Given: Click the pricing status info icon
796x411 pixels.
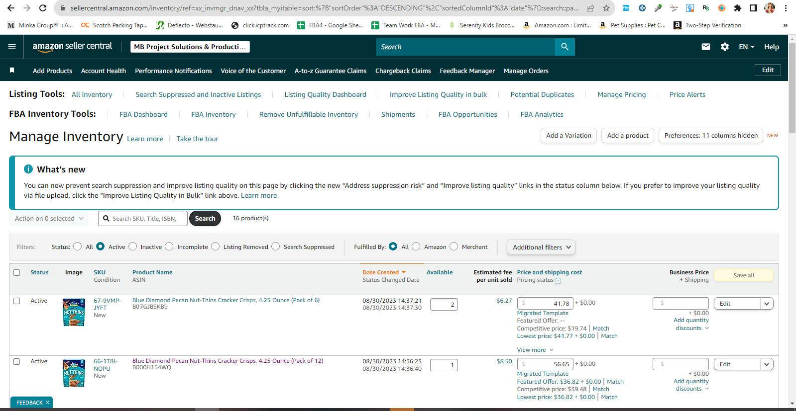Looking at the screenshot, I should click(558, 281).
